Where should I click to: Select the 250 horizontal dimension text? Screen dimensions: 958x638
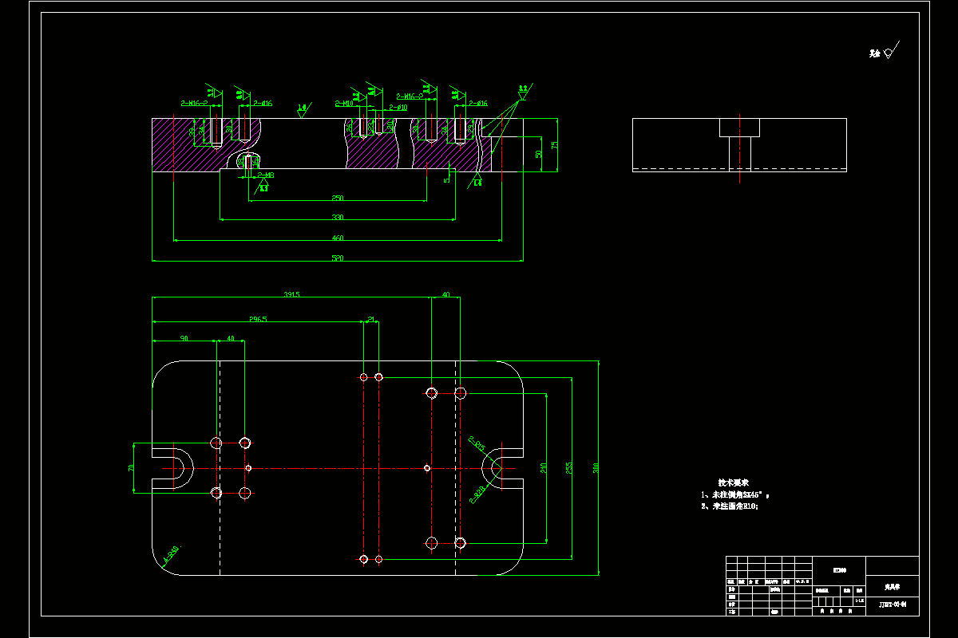click(338, 197)
